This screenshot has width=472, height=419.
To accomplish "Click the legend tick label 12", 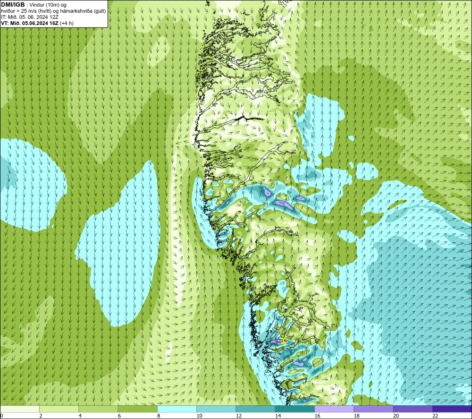I will [239, 416].
